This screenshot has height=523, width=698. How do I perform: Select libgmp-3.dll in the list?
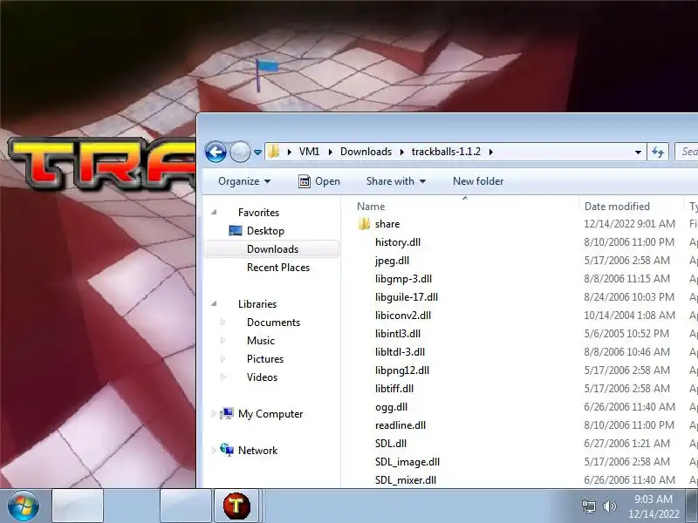(403, 279)
